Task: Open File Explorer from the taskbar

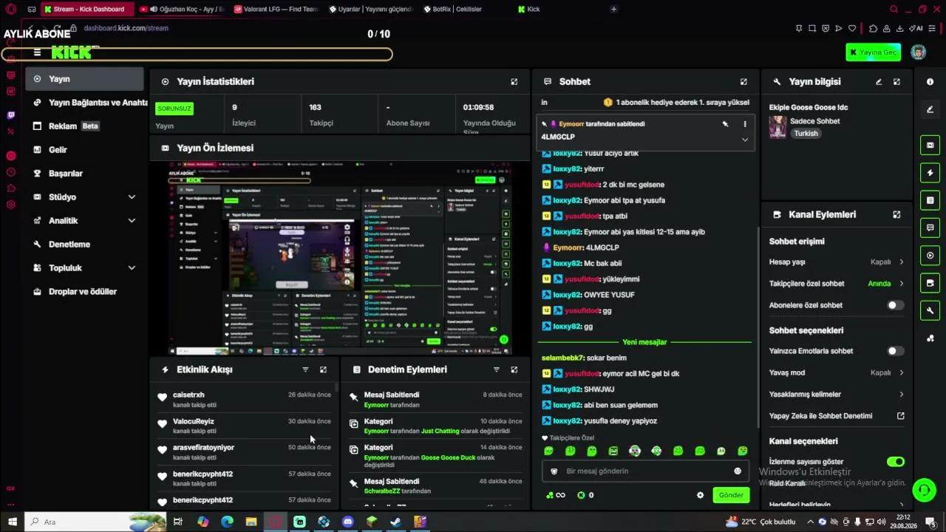Action: (251, 522)
